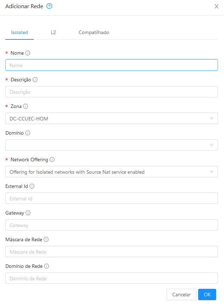The height and width of the screenshot is (308, 224).
Task: Click the info icon next to Descrição
Action: [35, 80]
